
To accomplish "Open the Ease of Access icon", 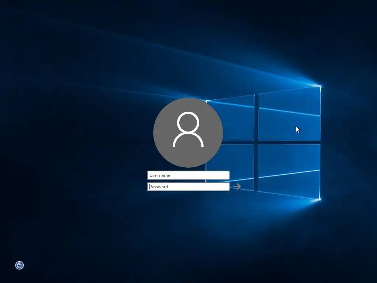I will 20,265.
